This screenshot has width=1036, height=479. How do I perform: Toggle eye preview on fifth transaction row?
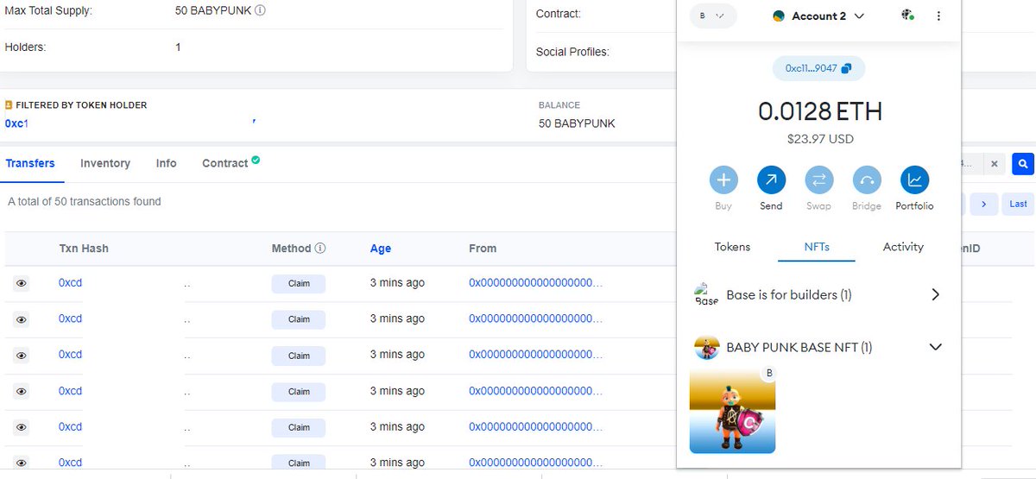click(x=22, y=426)
